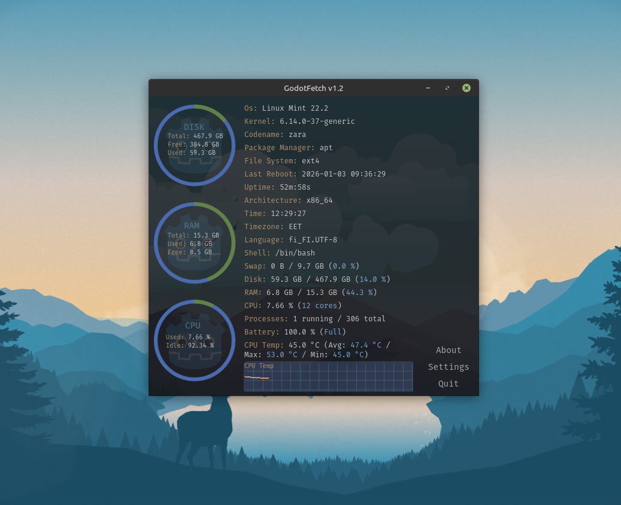Click the Language: fi_FI.UTF-8 line
The image size is (621, 505).
click(290, 240)
